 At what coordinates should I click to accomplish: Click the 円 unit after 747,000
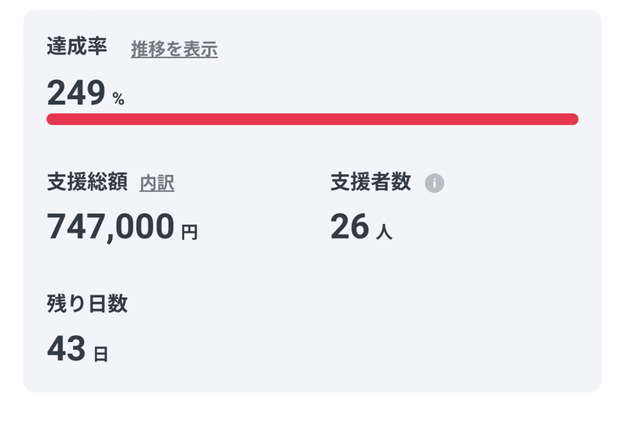point(189,231)
